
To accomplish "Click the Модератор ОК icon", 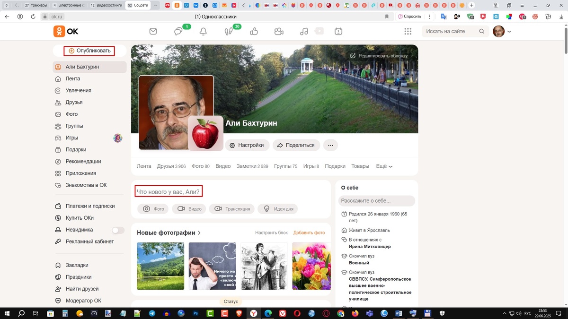I will click(58, 301).
